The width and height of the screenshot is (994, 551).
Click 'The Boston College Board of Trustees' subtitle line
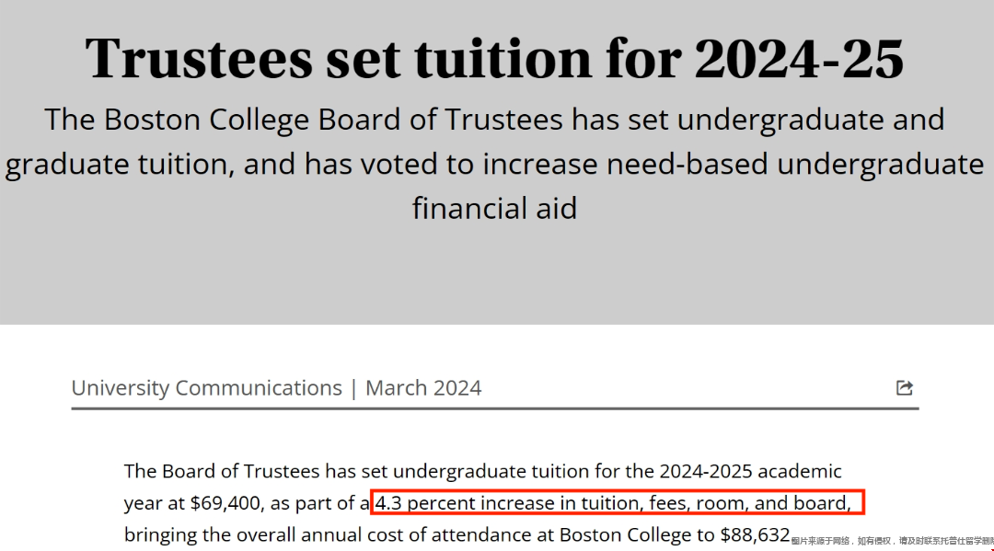point(494,120)
